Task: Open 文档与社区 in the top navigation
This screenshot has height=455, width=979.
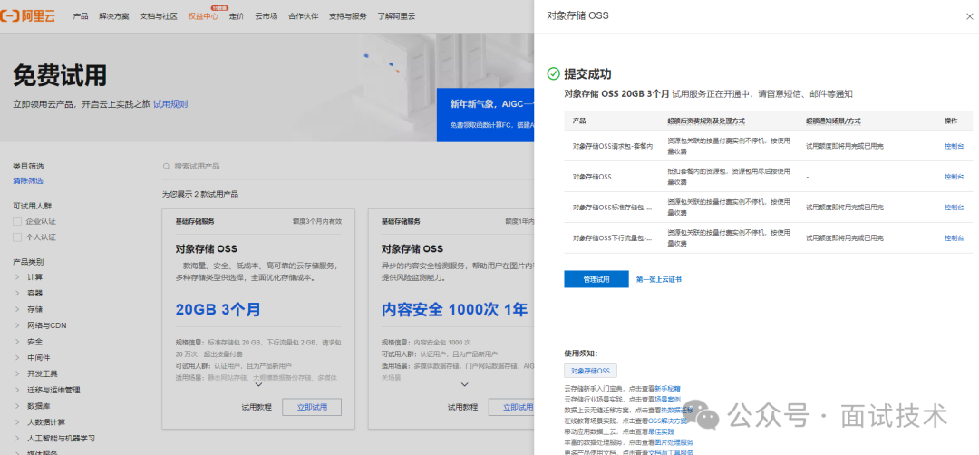Action: tap(159, 16)
